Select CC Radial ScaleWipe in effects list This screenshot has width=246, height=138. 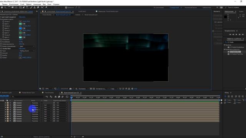[237, 47]
